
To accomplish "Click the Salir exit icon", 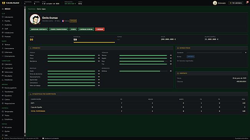I will 3,135.
